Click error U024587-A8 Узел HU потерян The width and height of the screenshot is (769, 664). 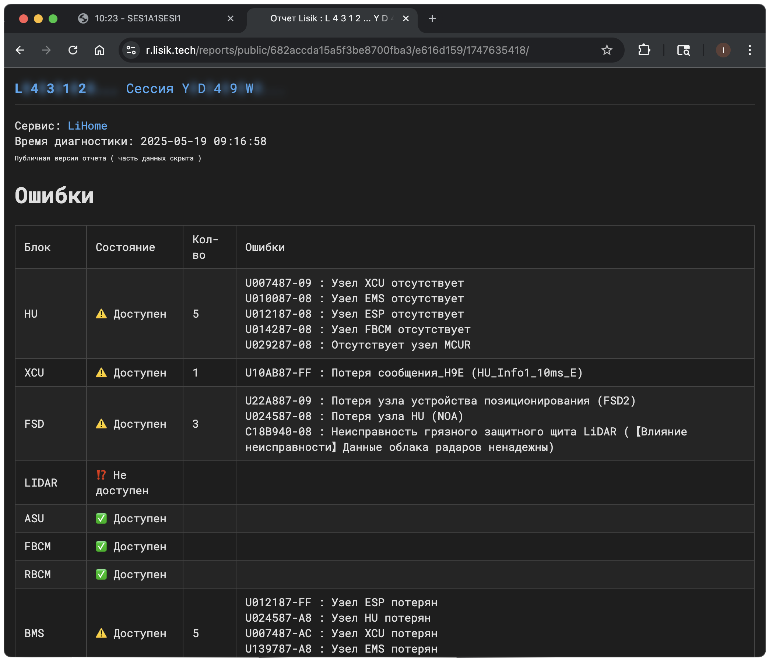338,618
